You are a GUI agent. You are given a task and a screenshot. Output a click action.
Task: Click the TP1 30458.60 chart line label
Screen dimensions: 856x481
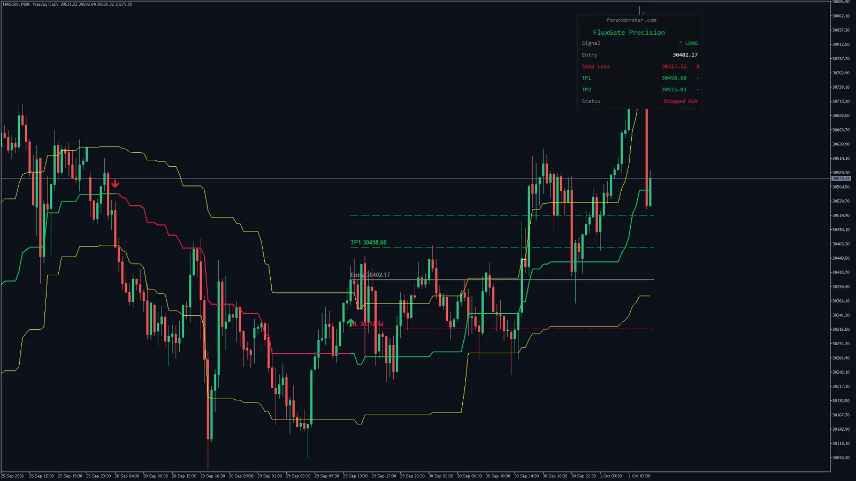[368, 243]
